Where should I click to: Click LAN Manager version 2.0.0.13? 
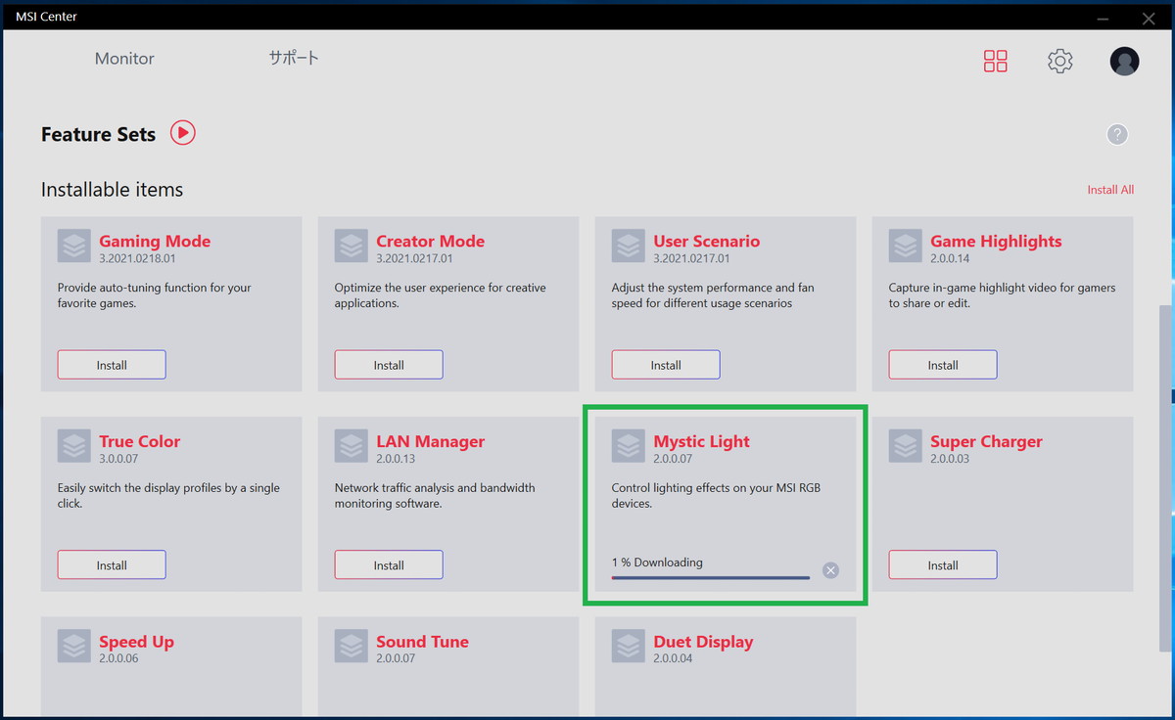point(396,458)
